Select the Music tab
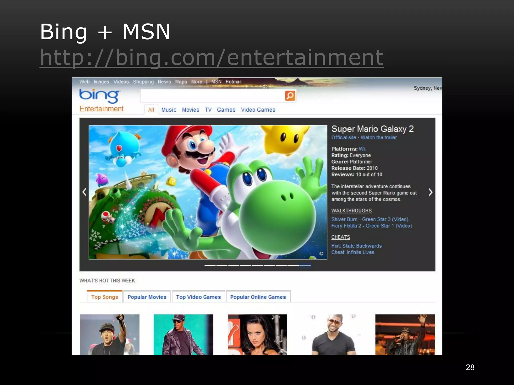The width and height of the screenshot is (514, 385). [169, 110]
